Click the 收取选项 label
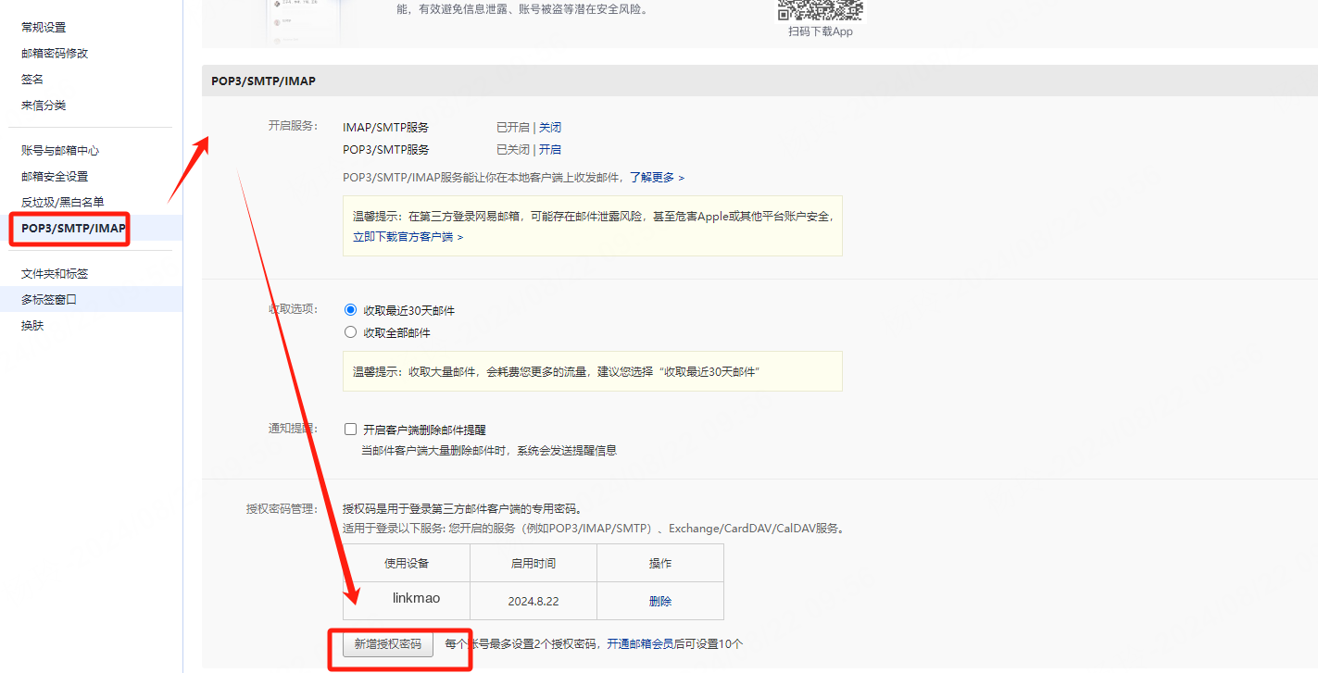The image size is (1318, 673). pos(293,309)
